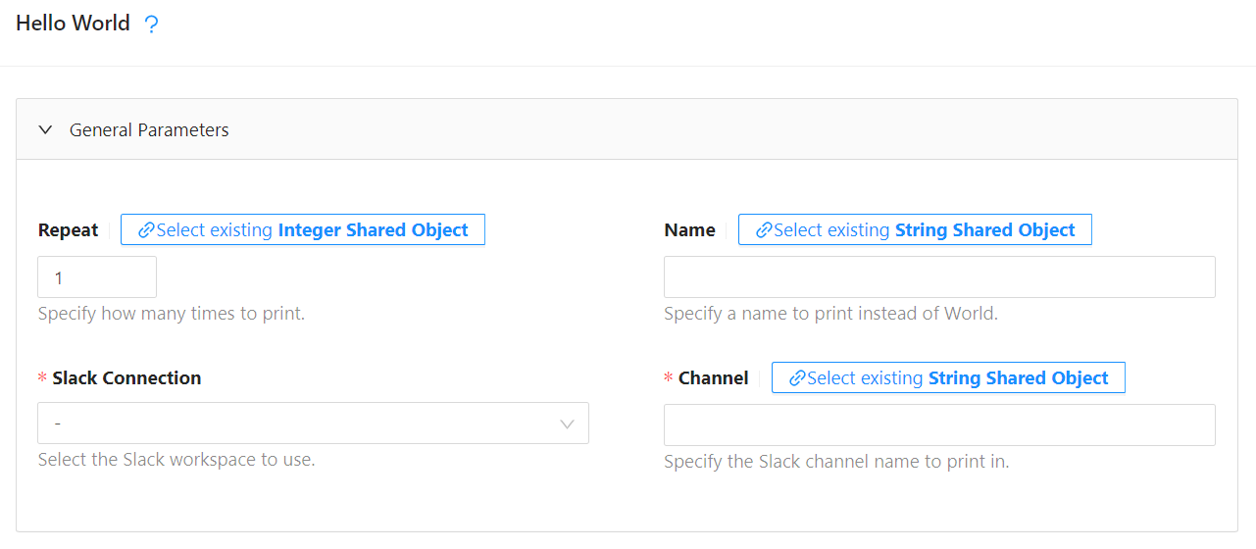The height and width of the screenshot is (549, 1256).
Task: Open the Slack Connection dropdown
Action: tap(294, 424)
